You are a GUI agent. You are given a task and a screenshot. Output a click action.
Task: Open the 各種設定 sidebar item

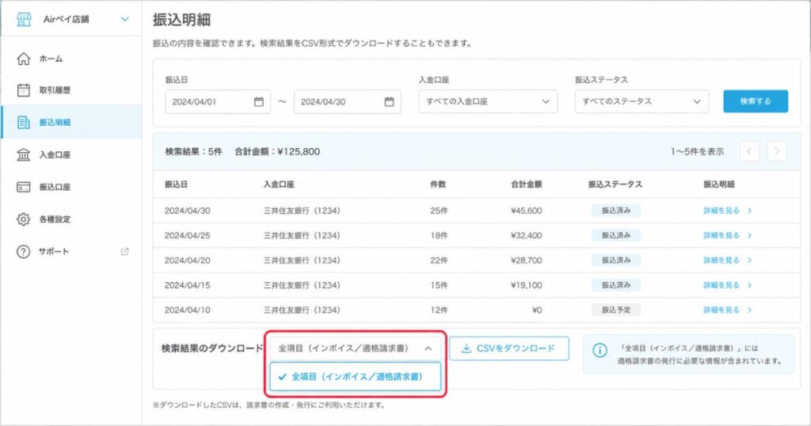(71, 219)
